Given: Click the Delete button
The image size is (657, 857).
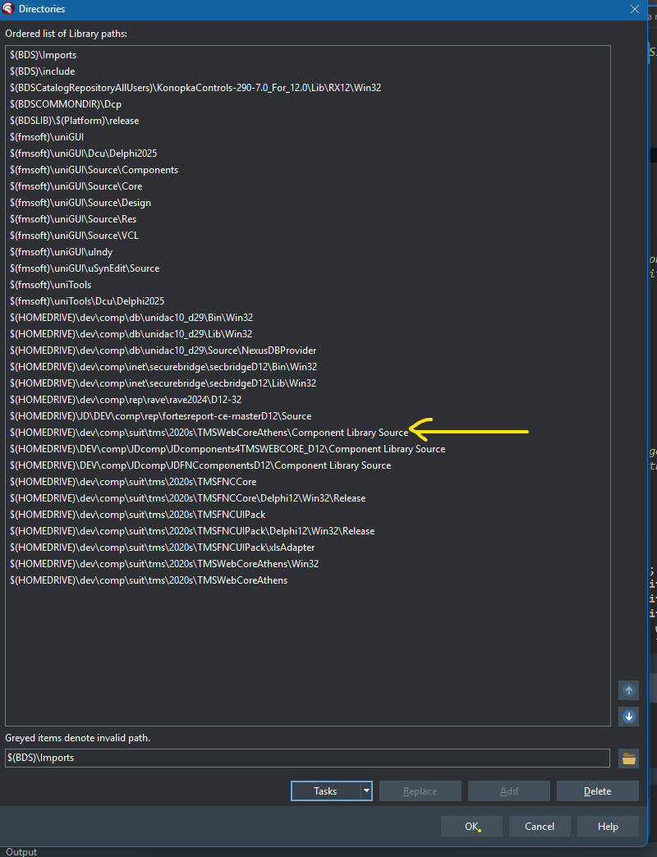Looking at the screenshot, I should coord(597,791).
